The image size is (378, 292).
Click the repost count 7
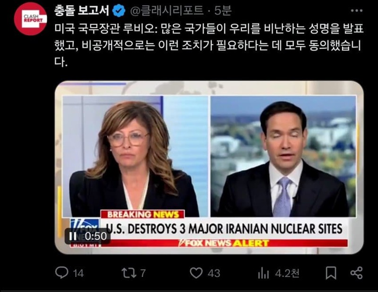143,273
